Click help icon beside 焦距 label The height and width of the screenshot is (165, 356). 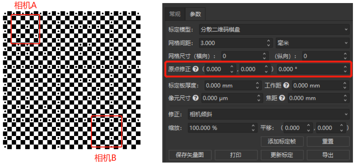tap(282, 98)
